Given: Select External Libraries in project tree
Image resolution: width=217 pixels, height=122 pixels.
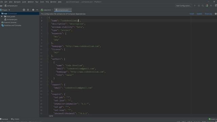Looking at the screenshot, I should (10, 22).
